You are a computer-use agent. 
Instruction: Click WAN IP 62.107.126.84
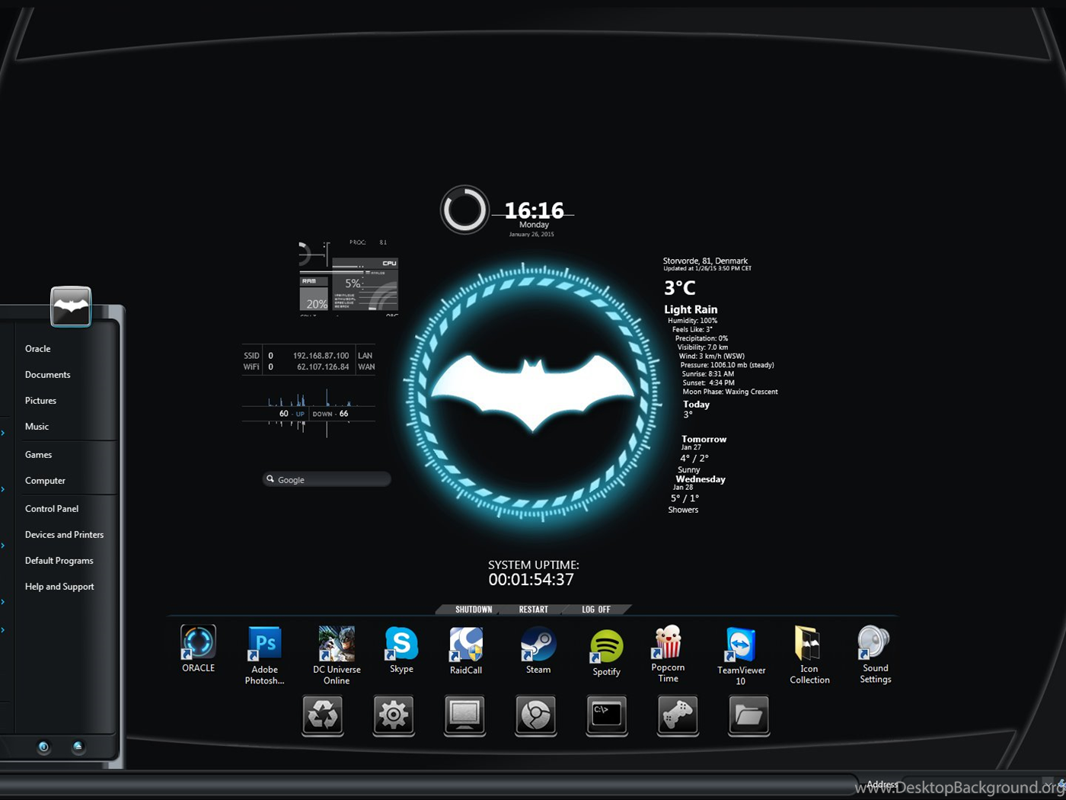point(323,367)
